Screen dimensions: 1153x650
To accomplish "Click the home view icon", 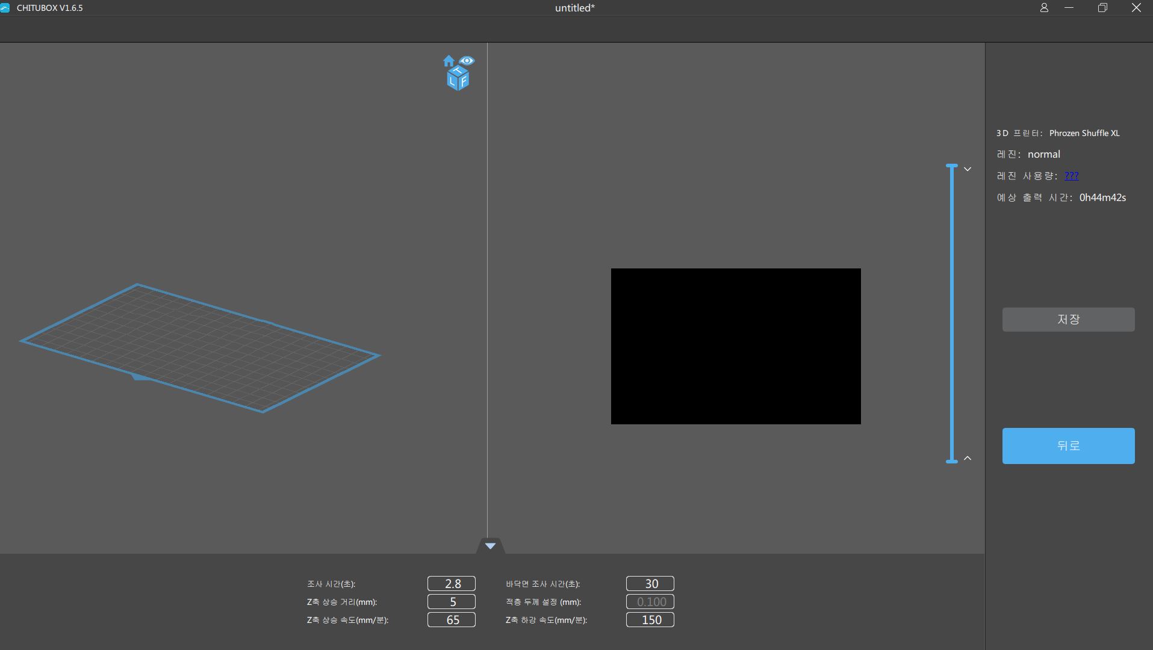I will pyautogui.click(x=449, y=61).
